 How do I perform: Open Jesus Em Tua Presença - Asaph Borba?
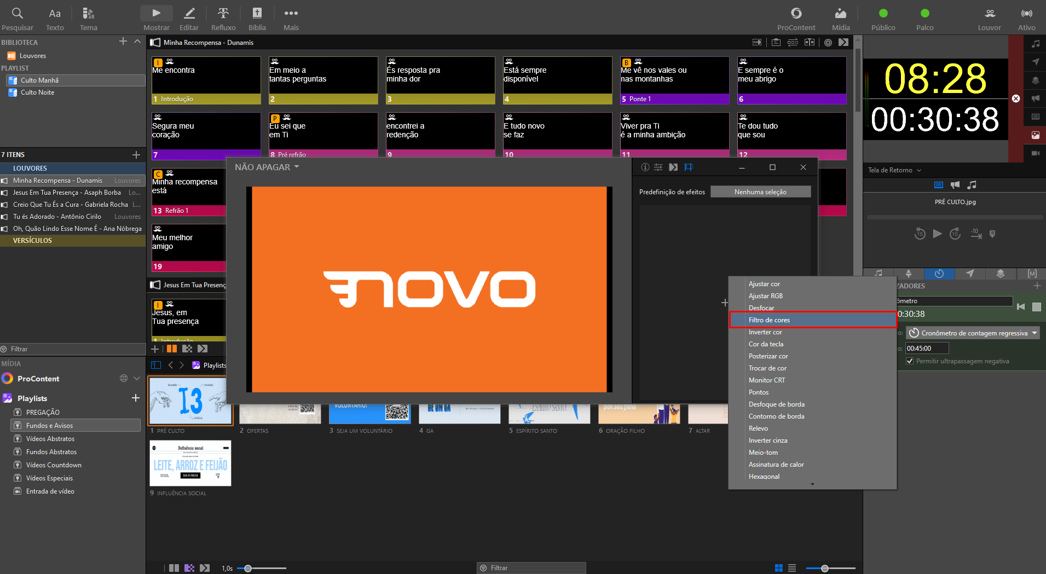coord(72,193)
